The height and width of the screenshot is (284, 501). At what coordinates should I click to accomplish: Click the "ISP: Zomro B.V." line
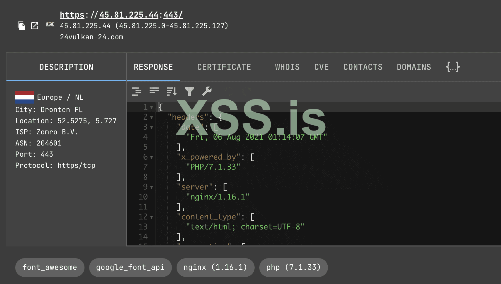pyautogui.click(x=47, y=132)
